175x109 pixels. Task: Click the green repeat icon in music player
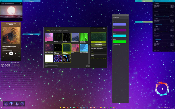click(x=19, y=54)
